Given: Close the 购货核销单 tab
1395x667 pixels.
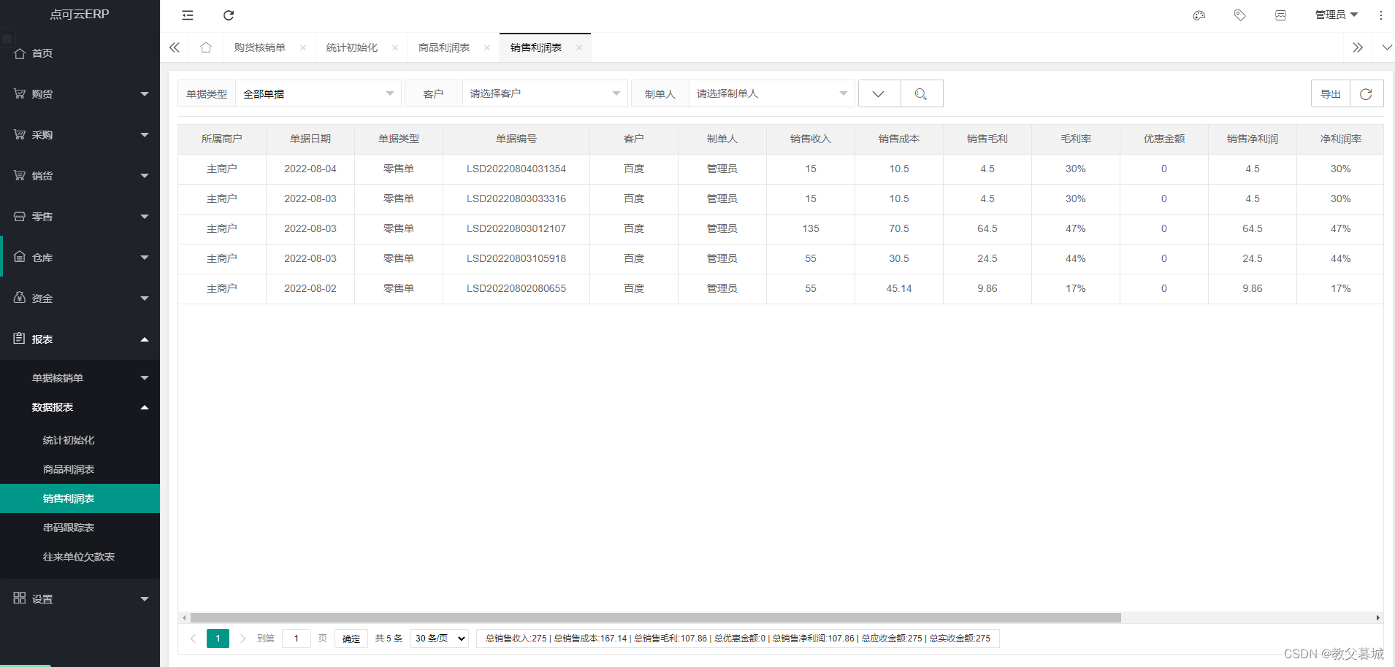Looking at the screenshot, I should pos(303,48).
